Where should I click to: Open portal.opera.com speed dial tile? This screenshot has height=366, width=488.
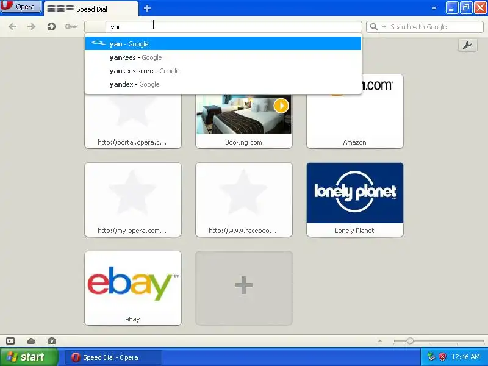click(133, 121)
